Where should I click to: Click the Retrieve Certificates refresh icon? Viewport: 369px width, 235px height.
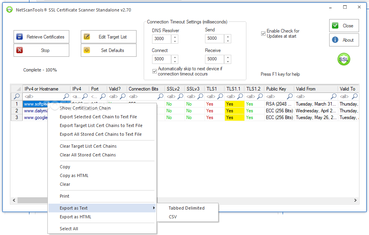[20, 37]
